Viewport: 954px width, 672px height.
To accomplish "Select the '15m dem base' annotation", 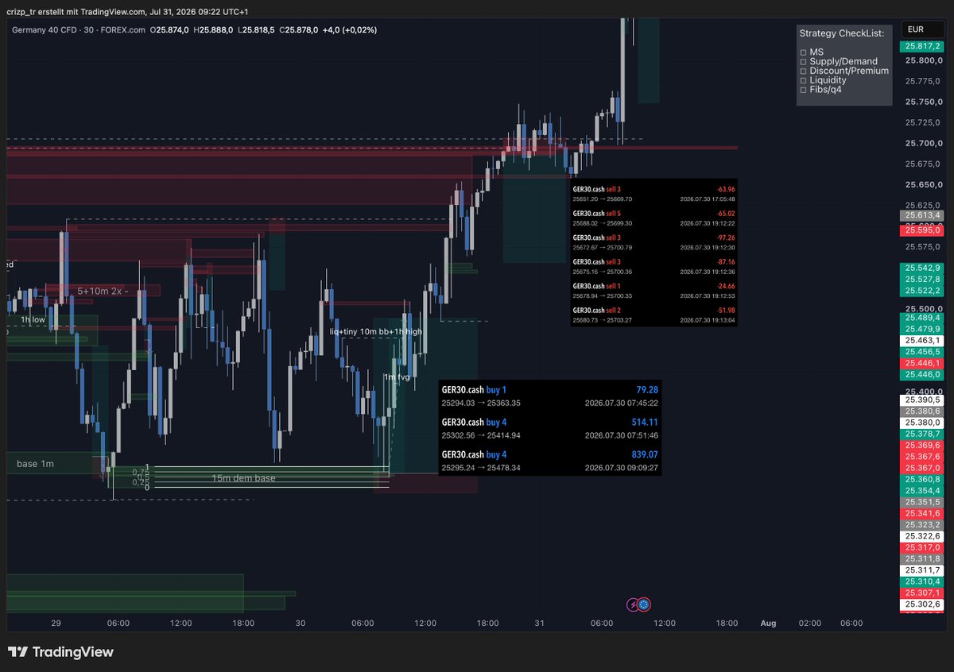I will [x=243, y=478].
